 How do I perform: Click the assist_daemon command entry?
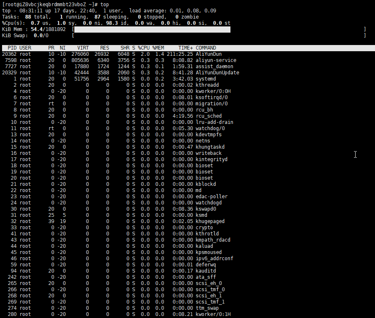pos(214,66)
